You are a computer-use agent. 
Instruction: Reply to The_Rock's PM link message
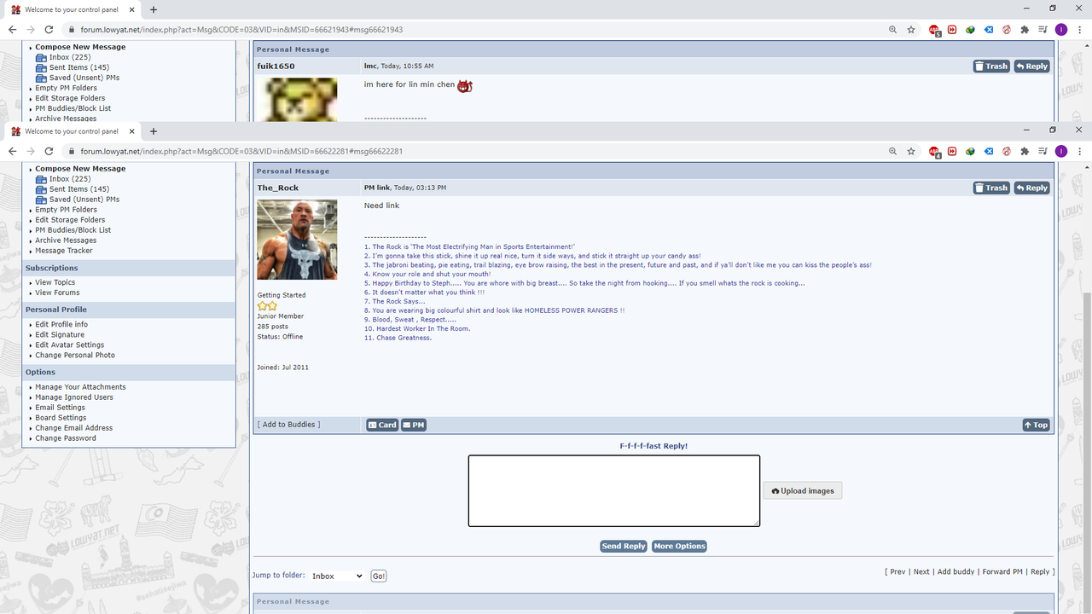1031,188
